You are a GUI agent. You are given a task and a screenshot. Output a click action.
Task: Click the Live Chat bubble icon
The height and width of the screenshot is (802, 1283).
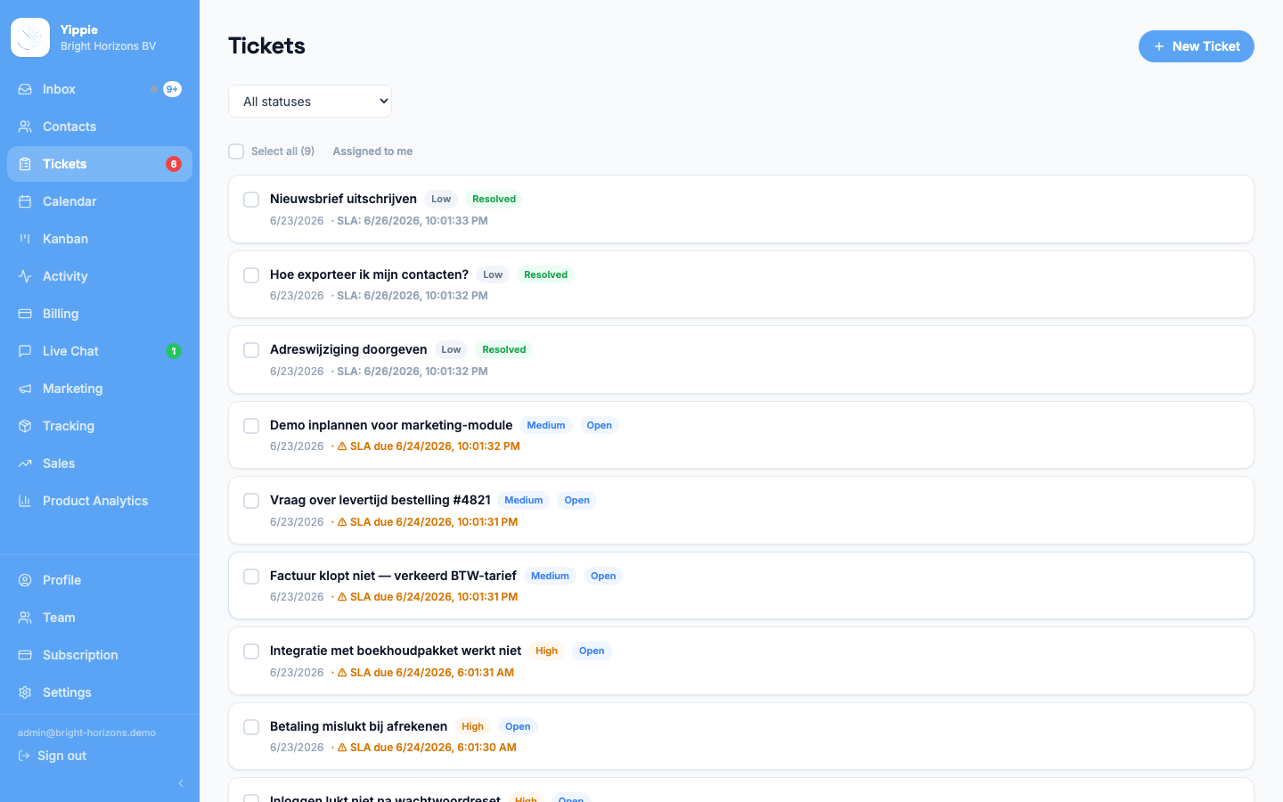[x=25, y=351]
